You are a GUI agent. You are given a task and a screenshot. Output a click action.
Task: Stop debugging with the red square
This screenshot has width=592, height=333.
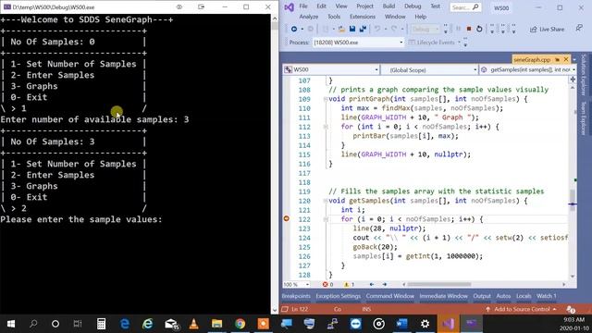[x=469, y=29]
